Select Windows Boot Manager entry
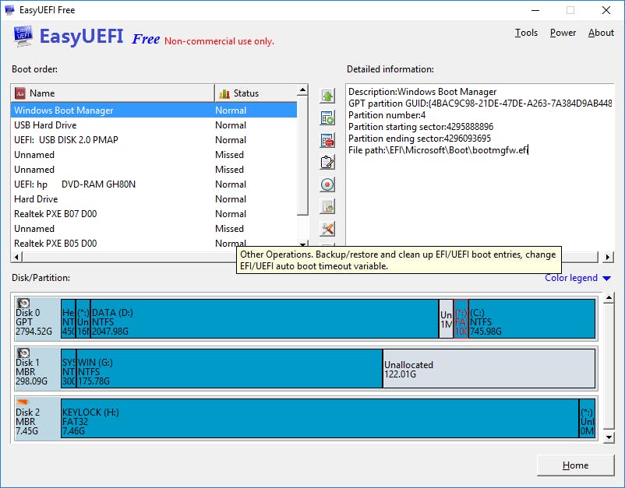 pos(154,111)
